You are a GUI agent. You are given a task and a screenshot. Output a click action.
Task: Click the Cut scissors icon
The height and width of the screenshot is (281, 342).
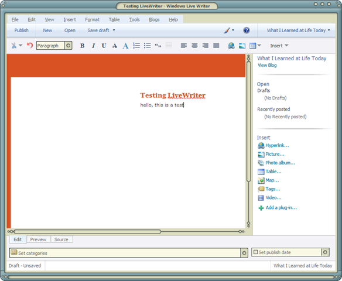[13, 46]
